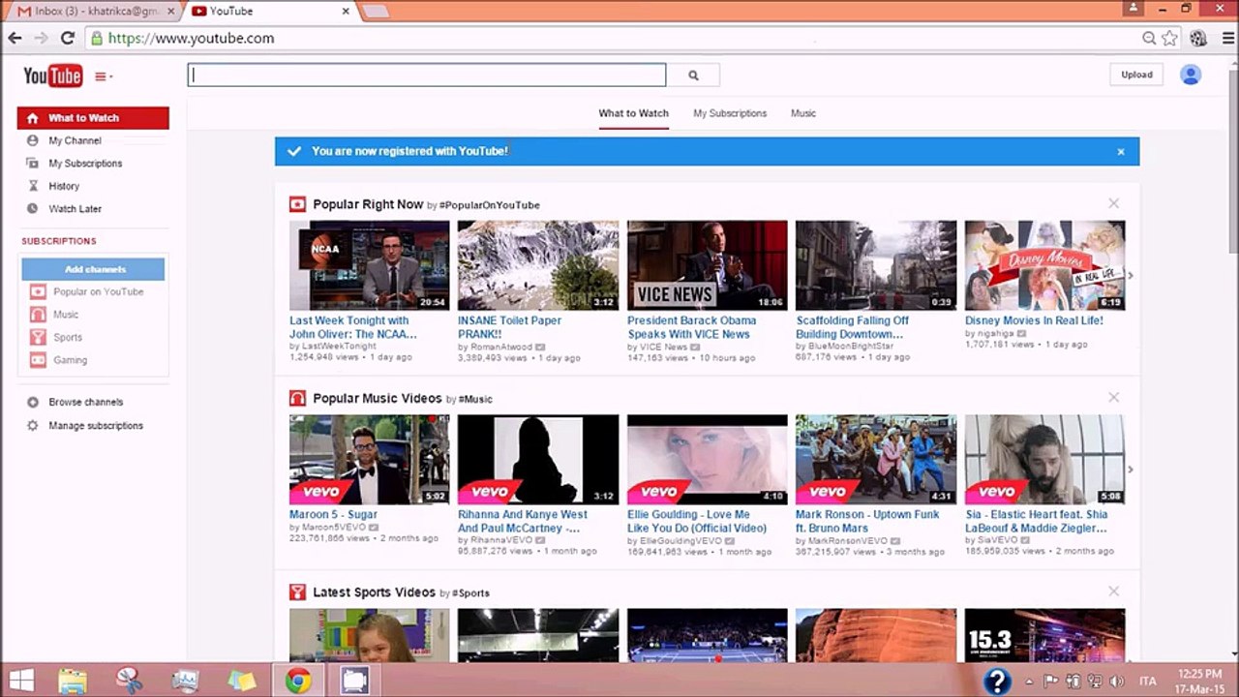Image resolution: width=1239 pixels, height=697 pixels.
Task: Click Chrome icon in taskbar
Action: (x=298, y=680)
